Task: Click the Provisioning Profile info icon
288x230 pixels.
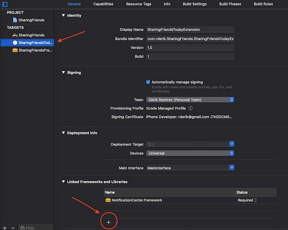Action: click(x=191, y=108)
